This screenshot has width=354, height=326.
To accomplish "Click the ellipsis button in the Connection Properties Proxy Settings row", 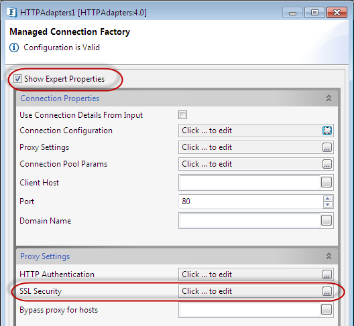I will (327, 147).
